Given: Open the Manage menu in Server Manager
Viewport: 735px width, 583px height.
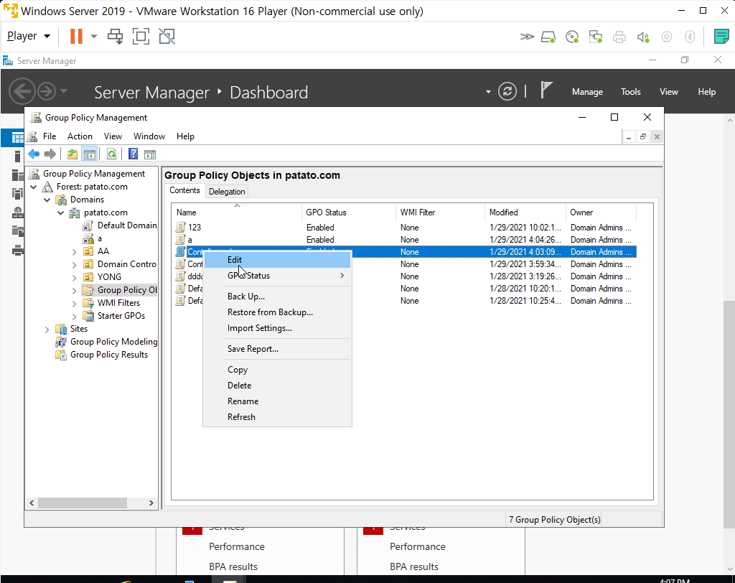Looking at the screenshot, I should tap(587, 92).
